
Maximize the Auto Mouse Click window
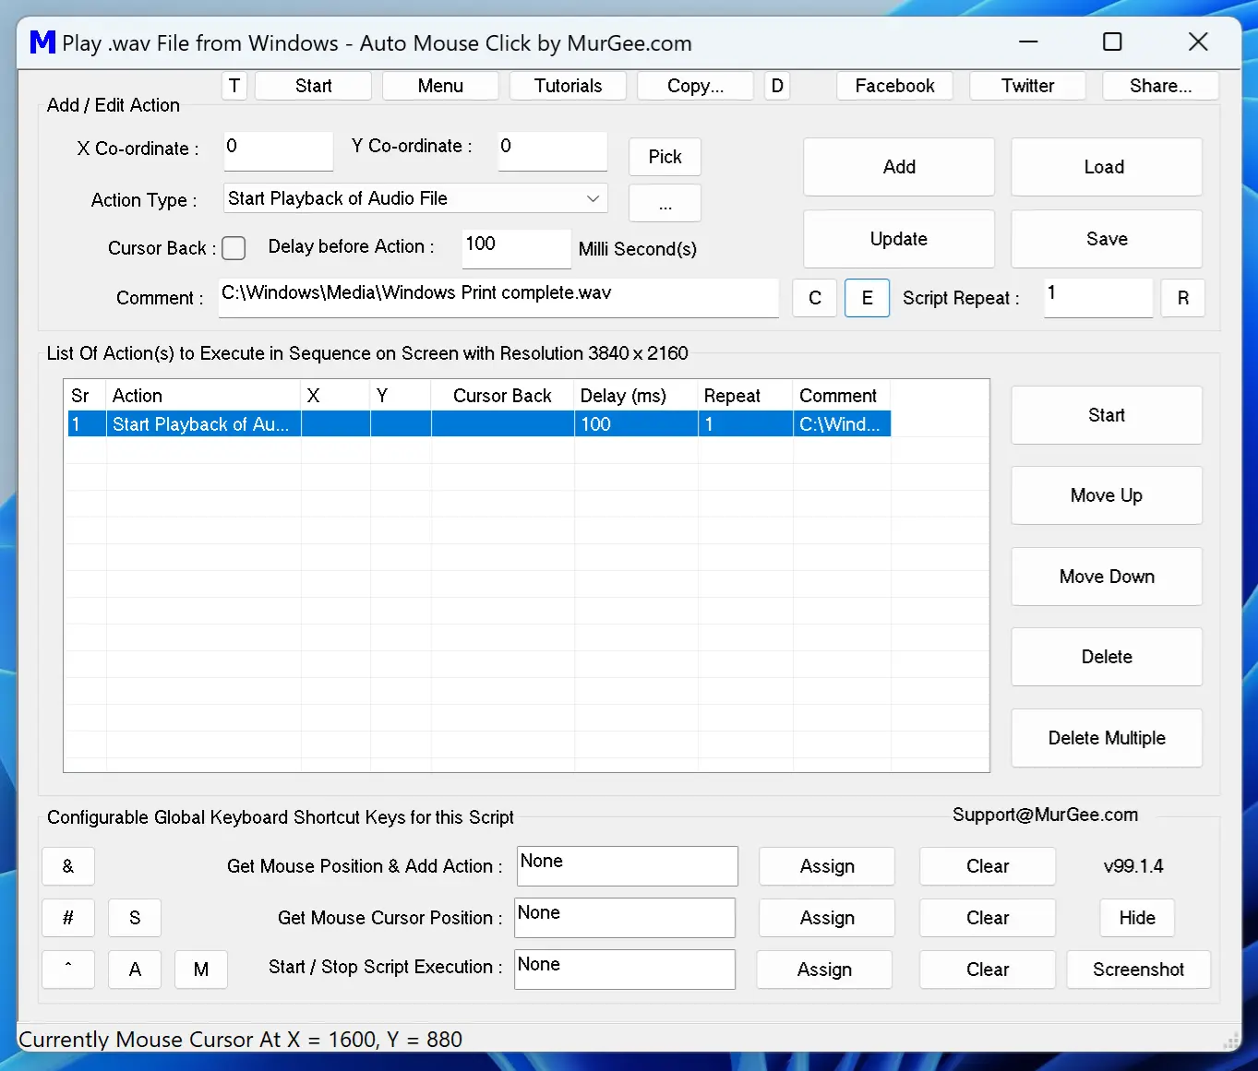point(1112,42)
